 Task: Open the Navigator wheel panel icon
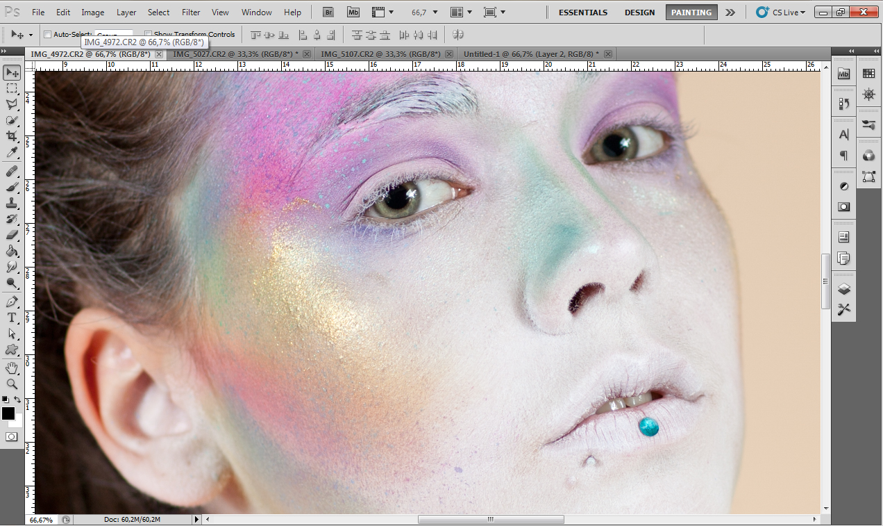(868, 94)
